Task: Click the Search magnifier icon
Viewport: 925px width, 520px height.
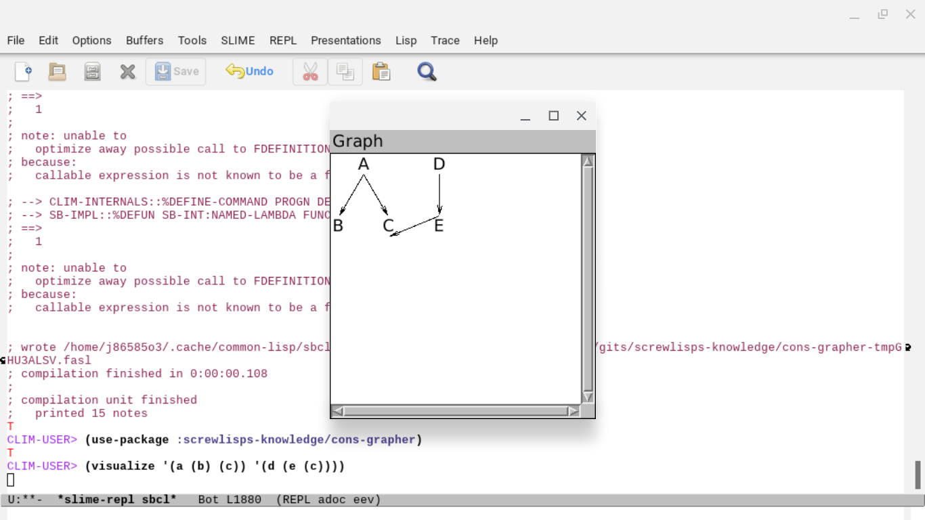Action: point(427,72)
